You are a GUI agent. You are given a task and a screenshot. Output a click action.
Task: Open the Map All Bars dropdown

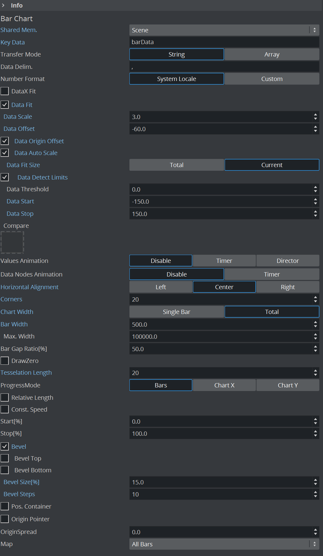coord(224,544)
